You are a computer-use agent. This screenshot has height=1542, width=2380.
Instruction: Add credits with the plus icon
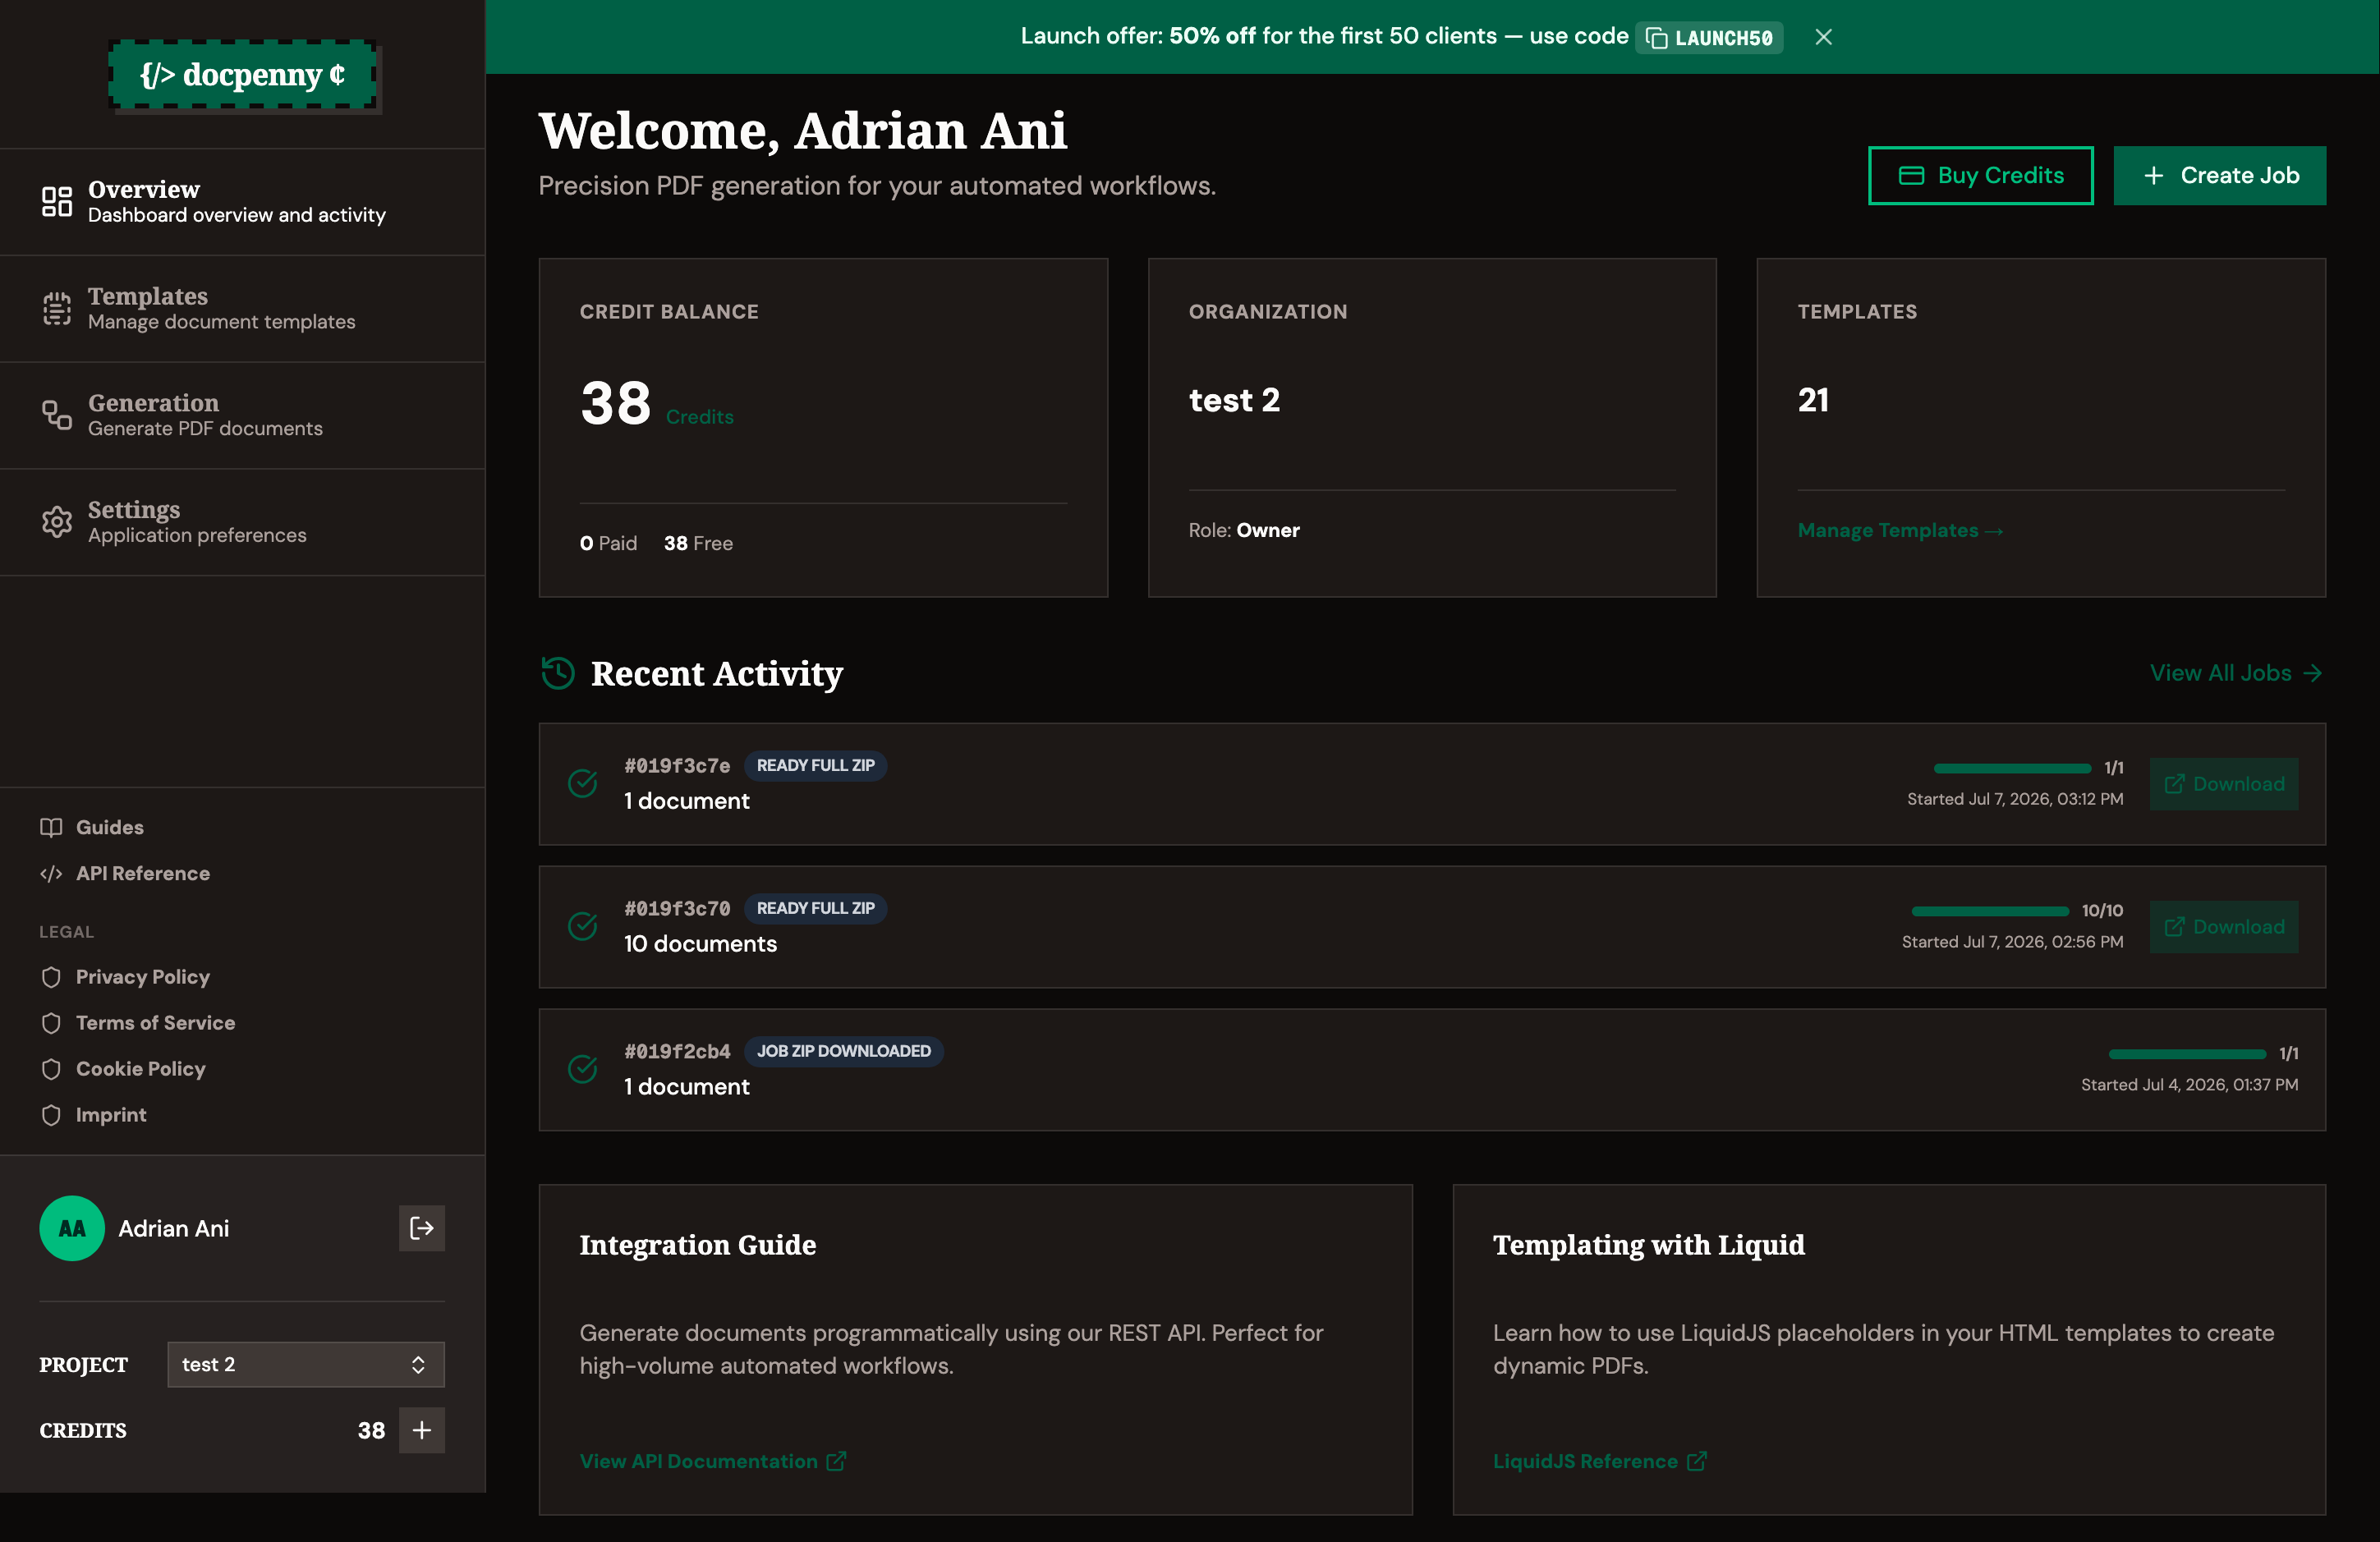pos(422,1430)
